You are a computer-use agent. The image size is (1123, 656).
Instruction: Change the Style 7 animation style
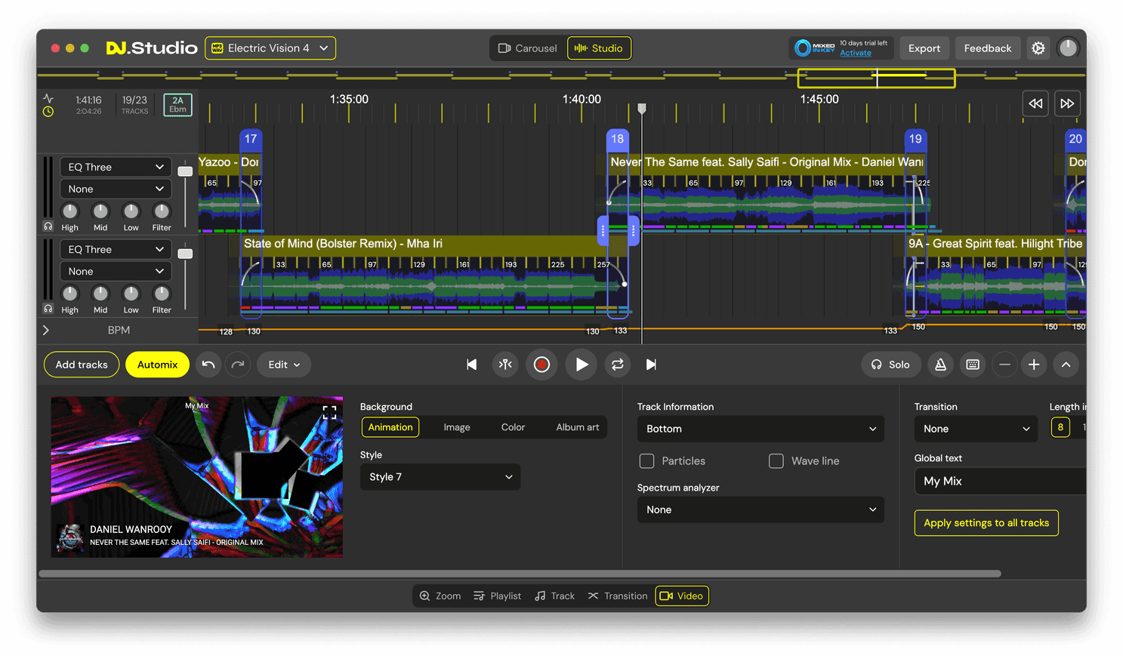click(440, 476)
